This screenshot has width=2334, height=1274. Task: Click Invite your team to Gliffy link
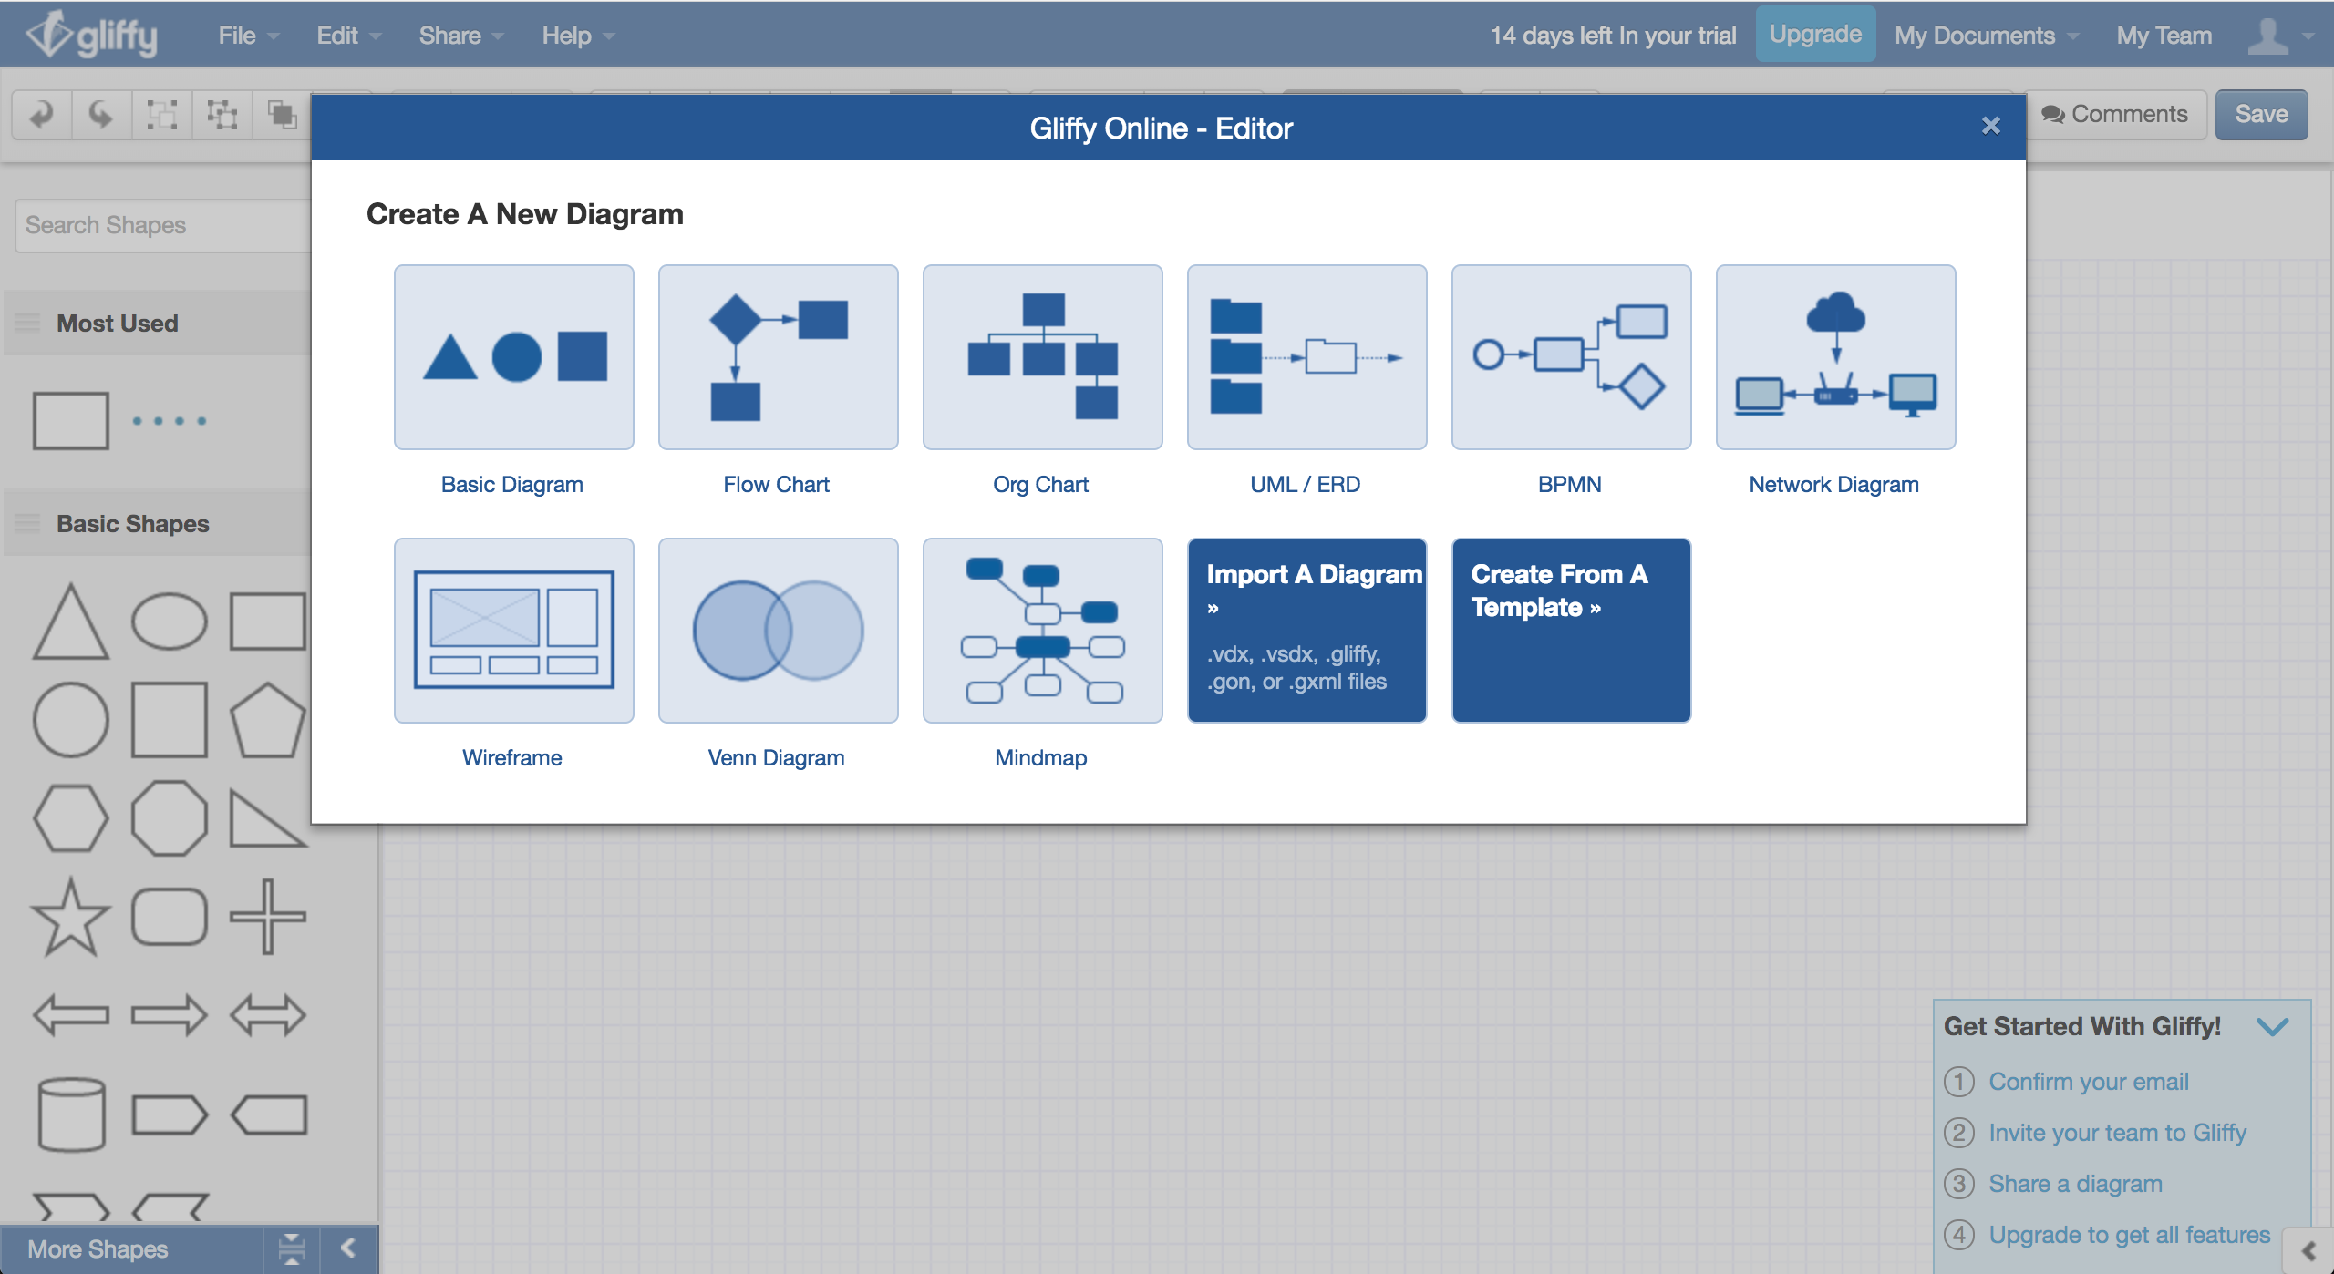tap(2117, 1133)
